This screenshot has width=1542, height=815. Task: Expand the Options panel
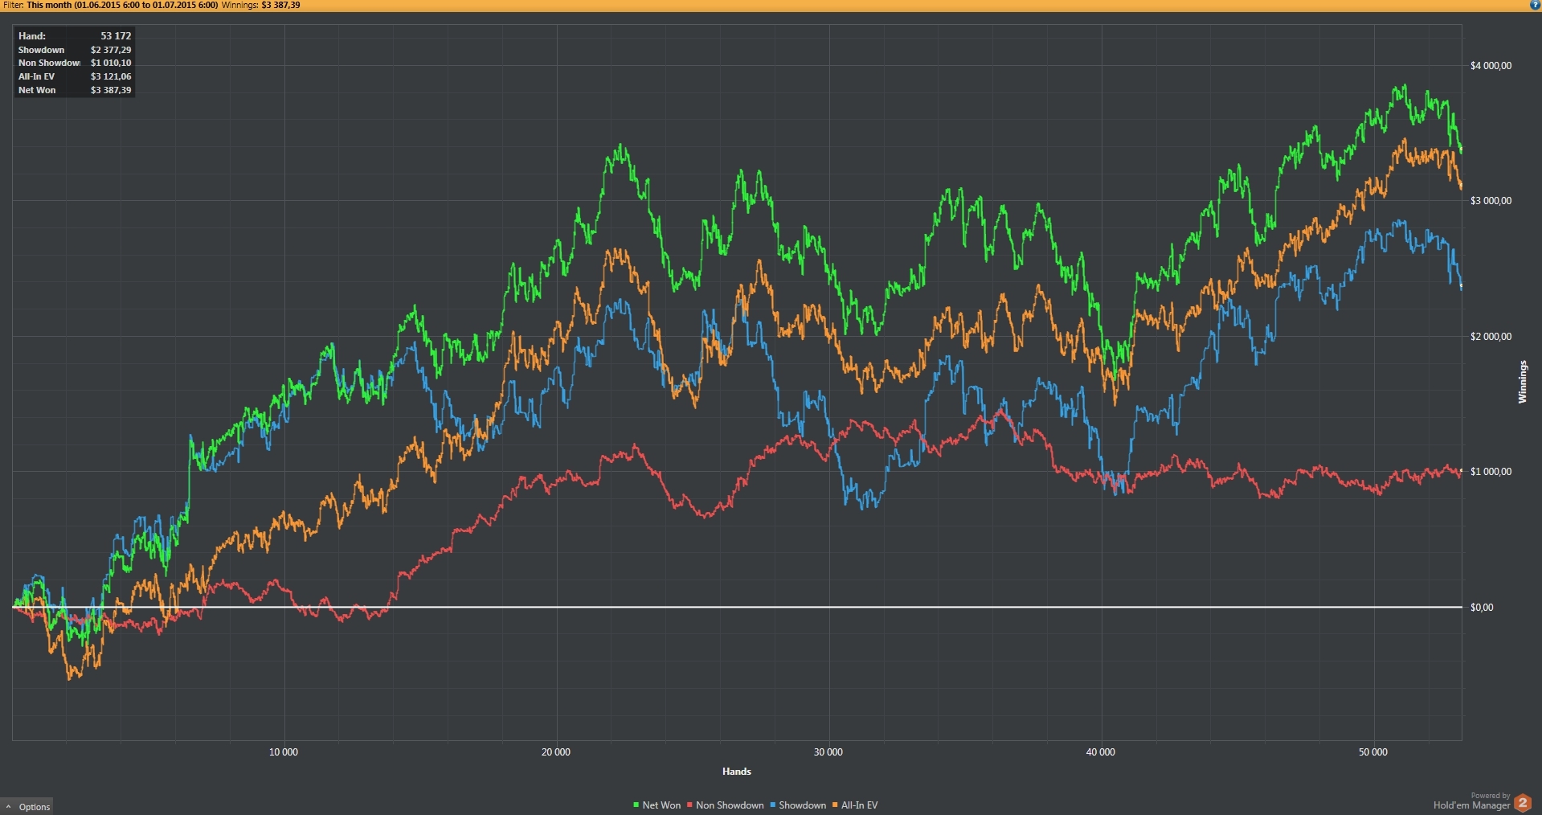[x=27, y=806]
